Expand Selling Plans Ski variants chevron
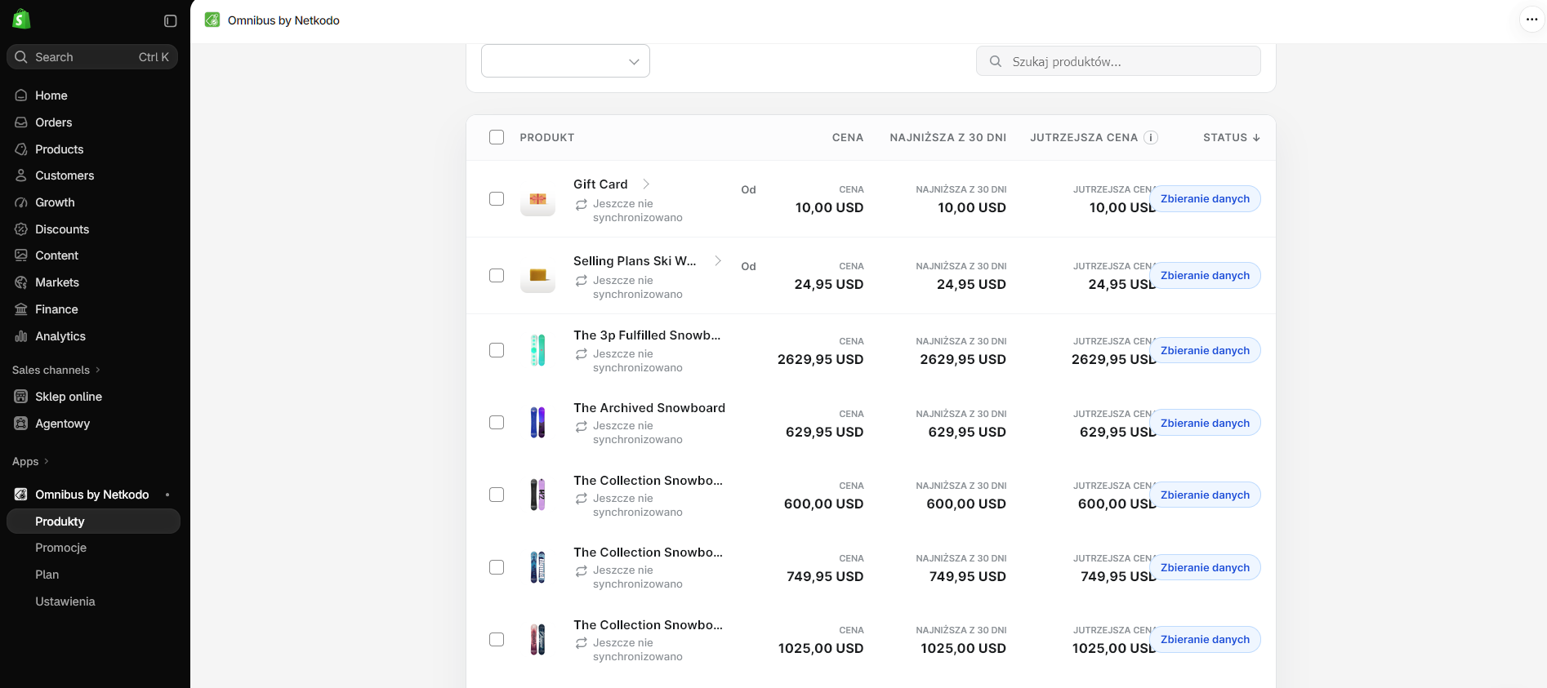Viewport: 1547px width, 688px height. point(718,261)
